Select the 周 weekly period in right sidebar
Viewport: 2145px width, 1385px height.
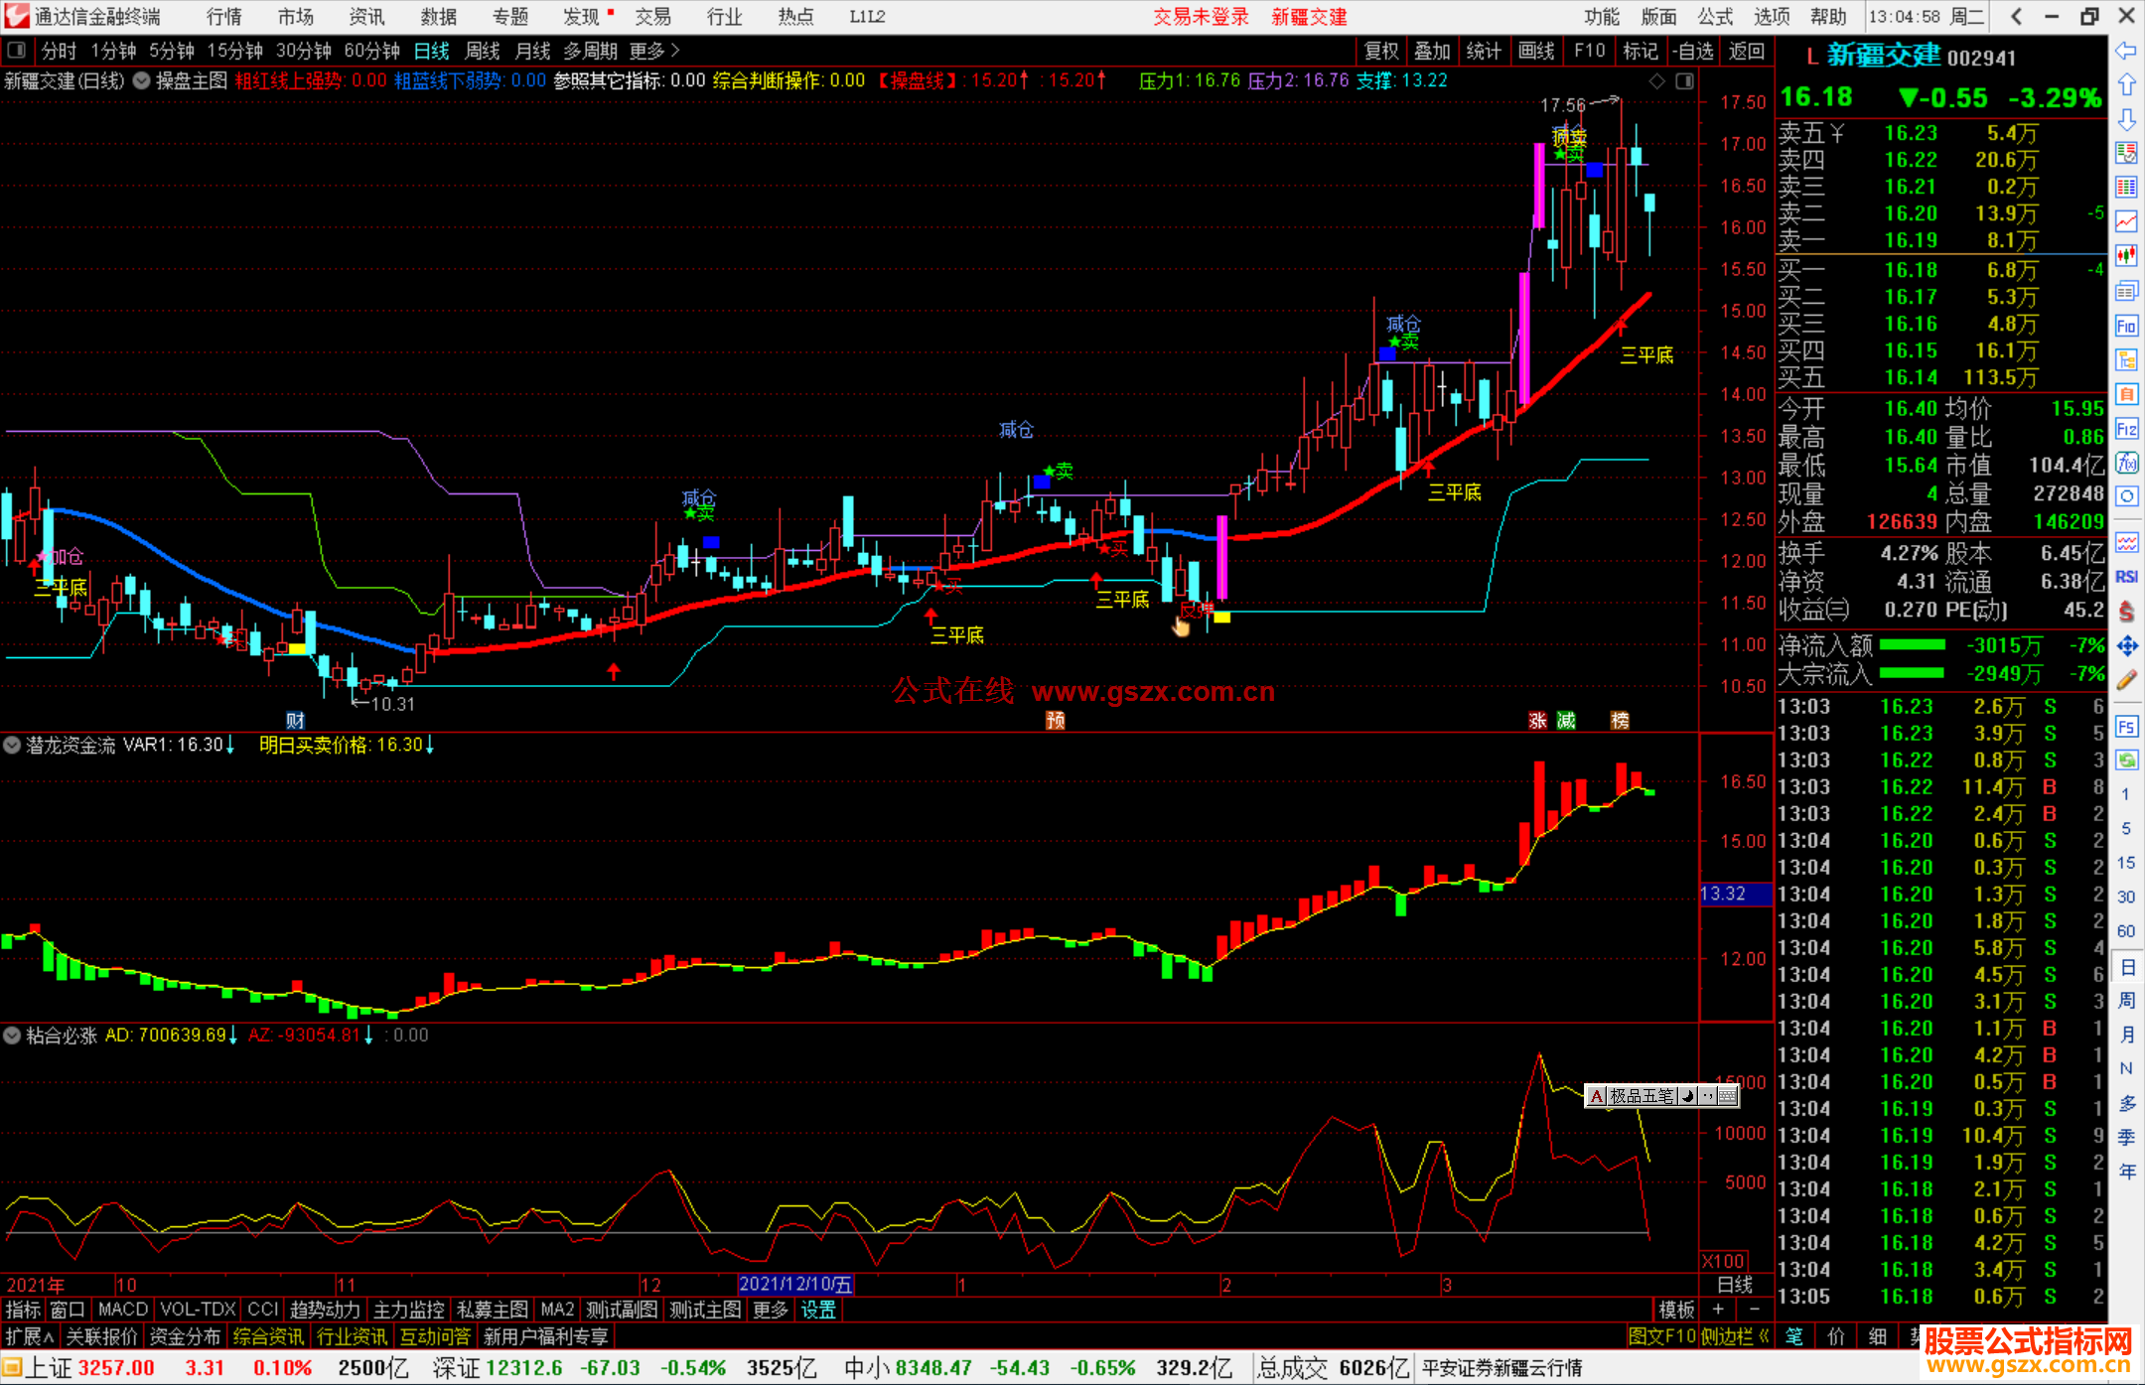coord(2126,1001)
